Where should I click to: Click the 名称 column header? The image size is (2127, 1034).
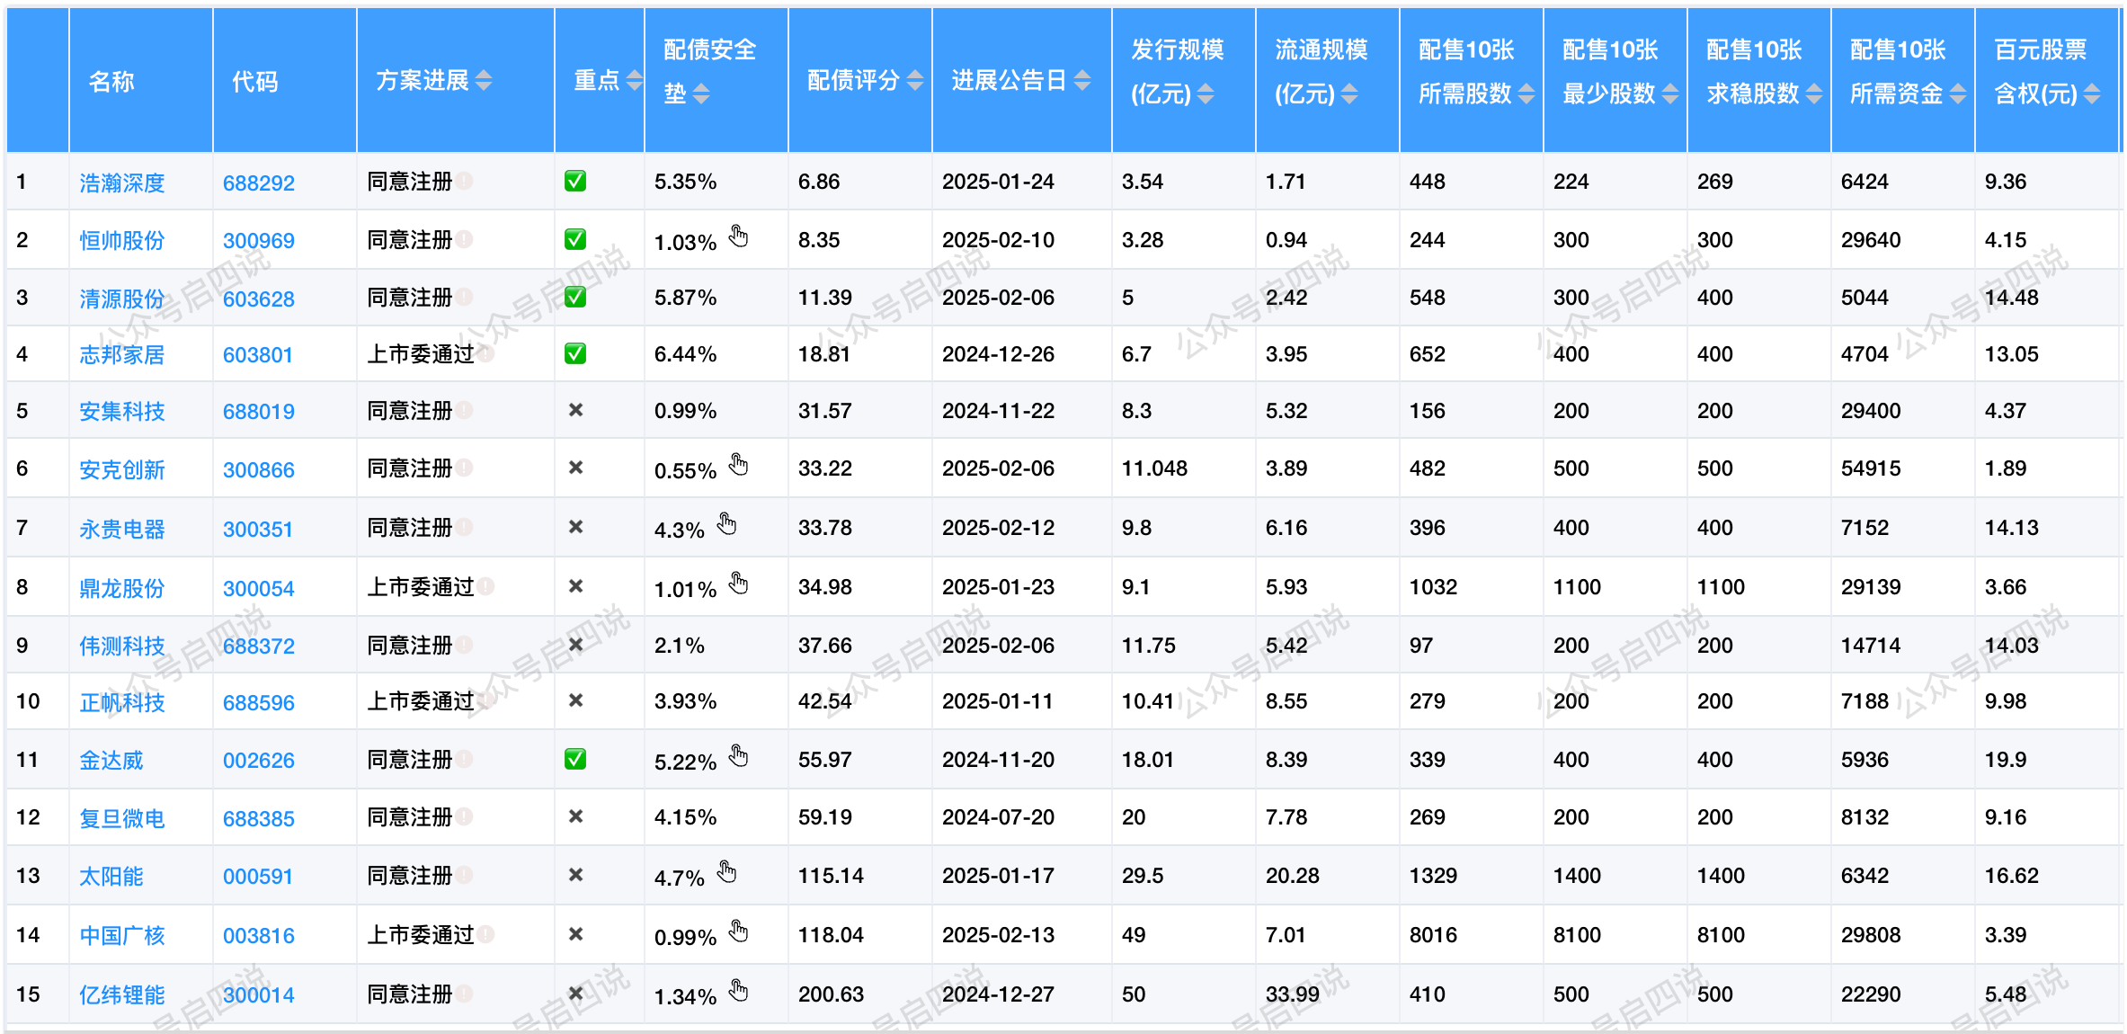coord(111,82)
